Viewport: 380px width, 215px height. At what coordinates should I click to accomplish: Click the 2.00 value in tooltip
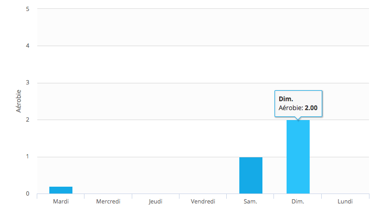311,109
